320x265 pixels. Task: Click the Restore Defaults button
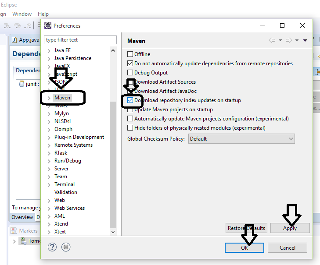pos(246,228)
